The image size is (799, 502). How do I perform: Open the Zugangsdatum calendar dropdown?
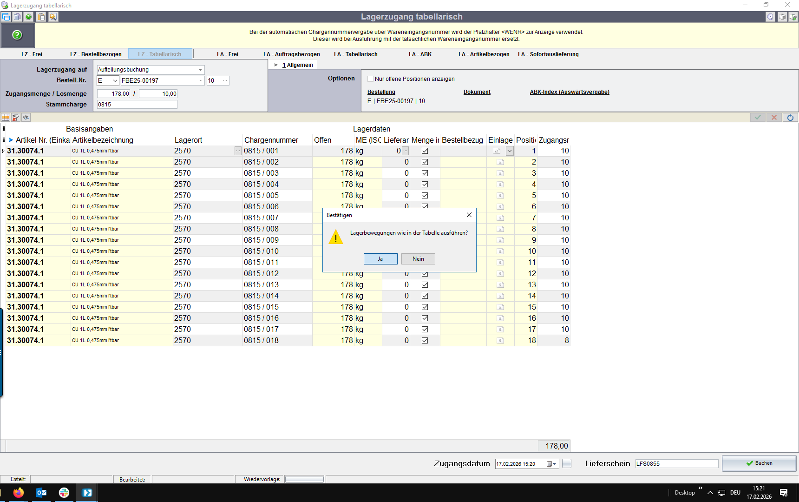tap(554, 464)
